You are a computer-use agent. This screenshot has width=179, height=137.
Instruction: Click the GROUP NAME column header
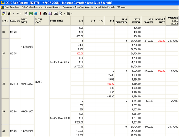42,21
